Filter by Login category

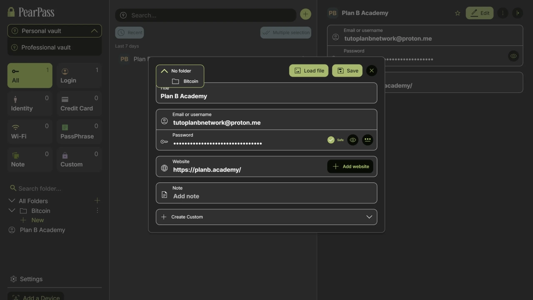tap(79, 76)
